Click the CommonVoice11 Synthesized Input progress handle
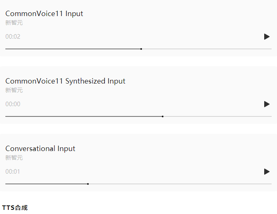 pyautogui.click(x=163, y=116)
